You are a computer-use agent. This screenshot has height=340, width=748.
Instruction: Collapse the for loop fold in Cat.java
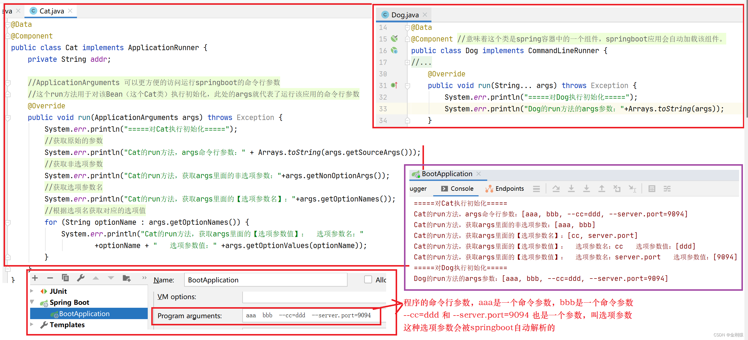click(x=8, y=223)
